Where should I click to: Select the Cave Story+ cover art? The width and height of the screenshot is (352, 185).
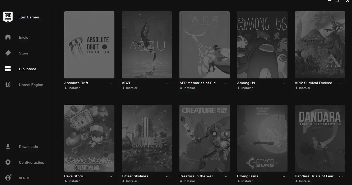pos(89,138)
